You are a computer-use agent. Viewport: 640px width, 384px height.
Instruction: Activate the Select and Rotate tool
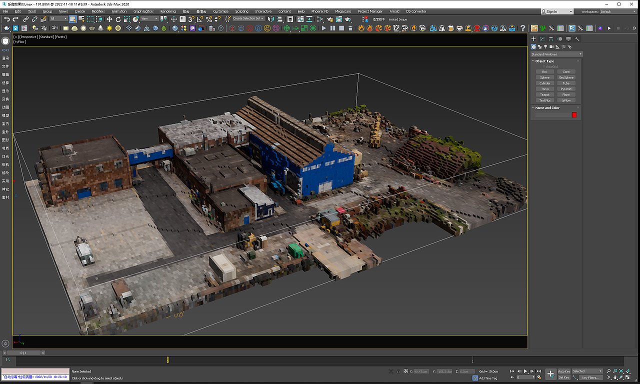(x=118, y=19)
